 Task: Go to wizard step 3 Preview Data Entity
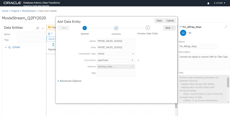point(147,28)
